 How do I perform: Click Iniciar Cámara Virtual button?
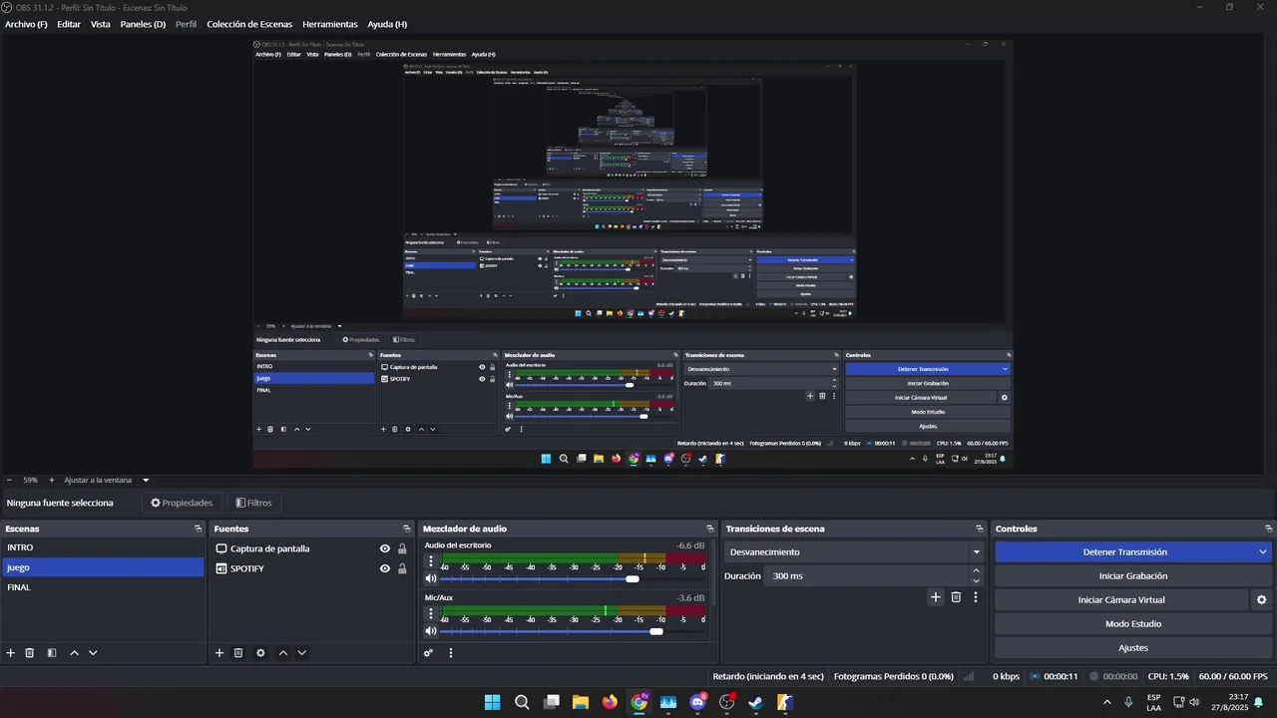[1121, 600]
